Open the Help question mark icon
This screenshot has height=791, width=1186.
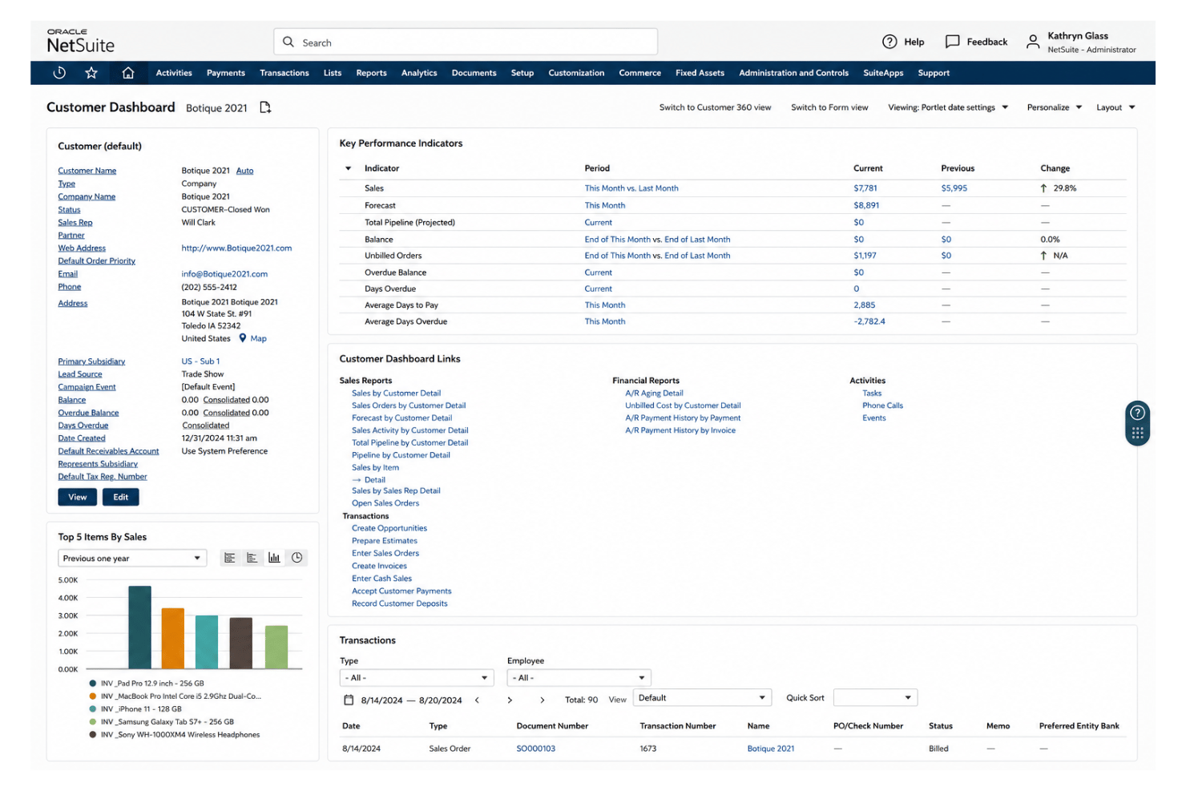click(x=889, y=42)
